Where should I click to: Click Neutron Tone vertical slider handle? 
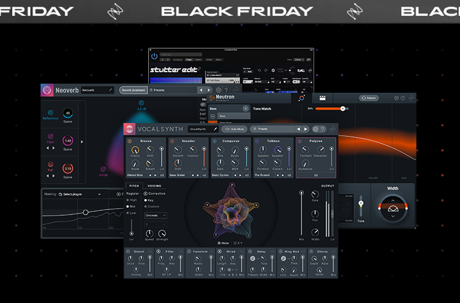coord(361,203)
